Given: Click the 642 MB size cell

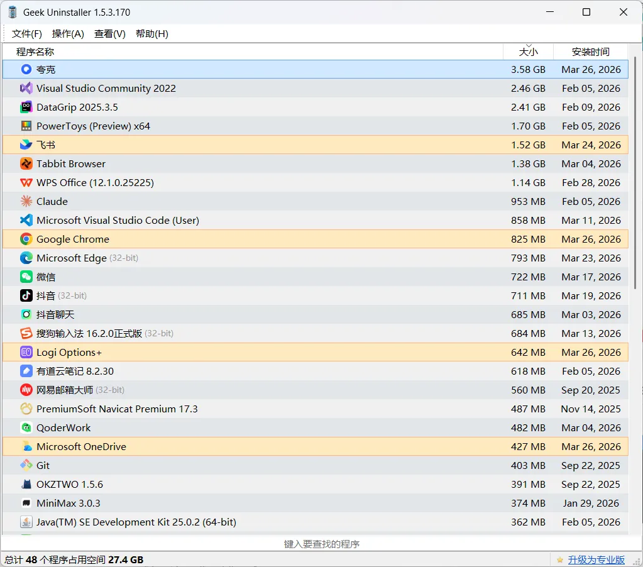Looking at the screenshot, I should tap(528, 352).
